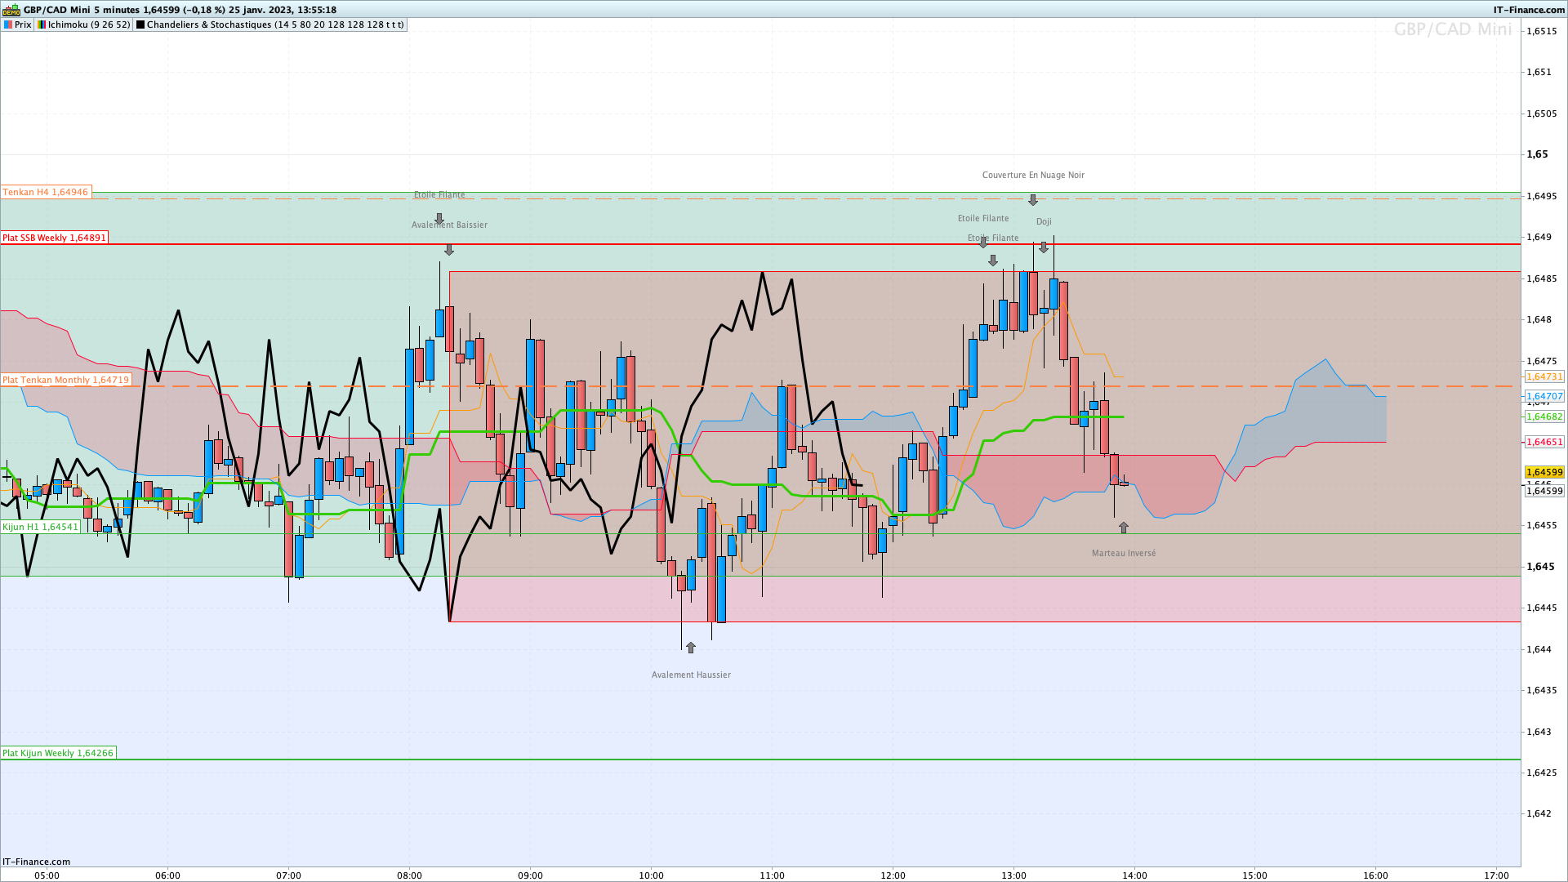1568x882 pixels.
Task: Click the Avalement Baissier pattern label
Action: [449, 225]
